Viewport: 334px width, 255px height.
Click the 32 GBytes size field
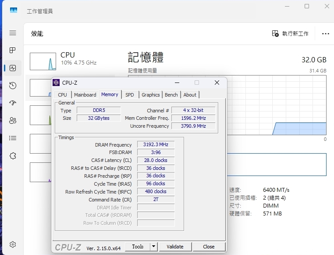[99, 118]
